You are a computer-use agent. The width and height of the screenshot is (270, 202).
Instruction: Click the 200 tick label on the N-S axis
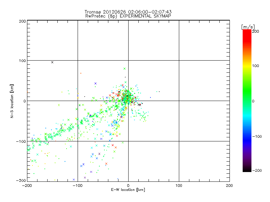23,21
